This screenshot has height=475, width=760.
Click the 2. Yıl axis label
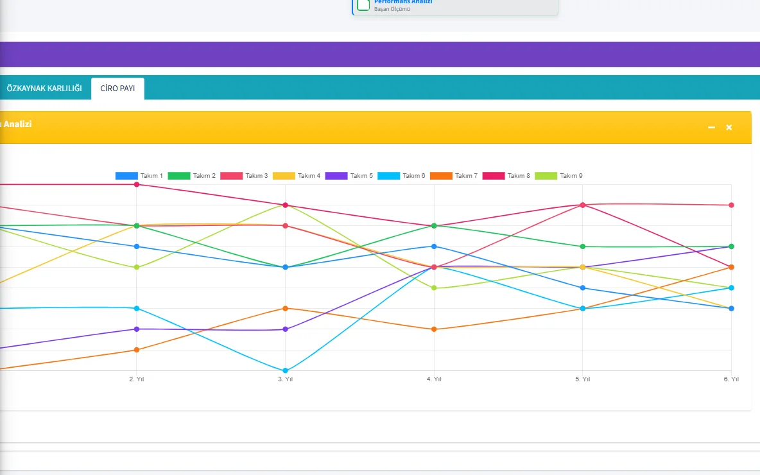pyautogui.click(x=137, y=379)
